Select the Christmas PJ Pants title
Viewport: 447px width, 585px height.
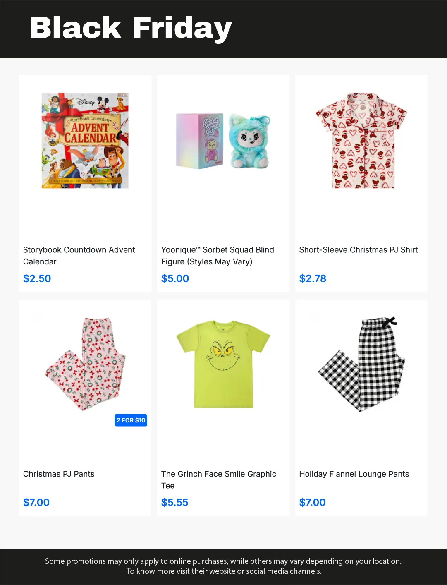pyautogui.click(x=59, y=474)
